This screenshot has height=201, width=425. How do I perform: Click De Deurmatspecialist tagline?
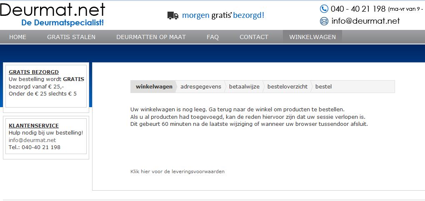[x=62, y=23]
